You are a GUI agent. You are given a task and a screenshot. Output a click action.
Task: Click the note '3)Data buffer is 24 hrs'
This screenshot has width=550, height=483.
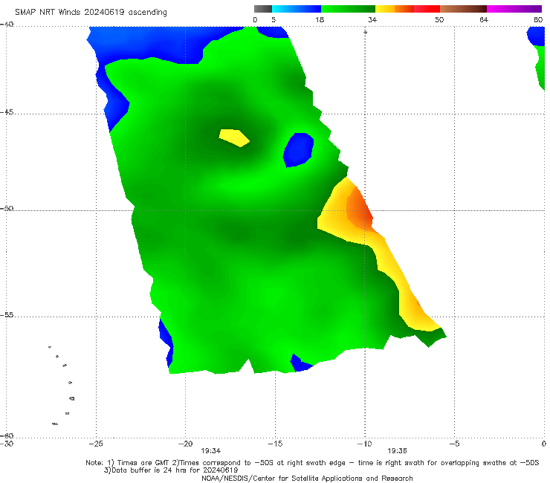tap(171, 470)
